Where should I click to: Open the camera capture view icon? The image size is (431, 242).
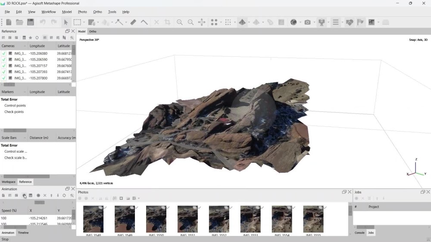click(307, 22)
